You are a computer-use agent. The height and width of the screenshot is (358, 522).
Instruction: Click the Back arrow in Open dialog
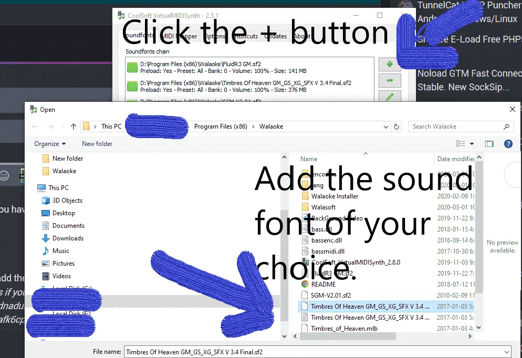(x=35, y=127)
